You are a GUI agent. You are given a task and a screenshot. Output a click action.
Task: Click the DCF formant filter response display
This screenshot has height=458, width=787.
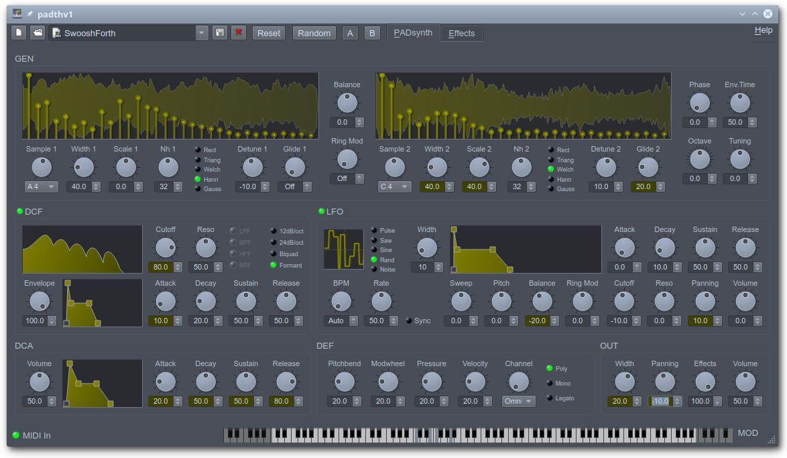click(x=82, y=249)
